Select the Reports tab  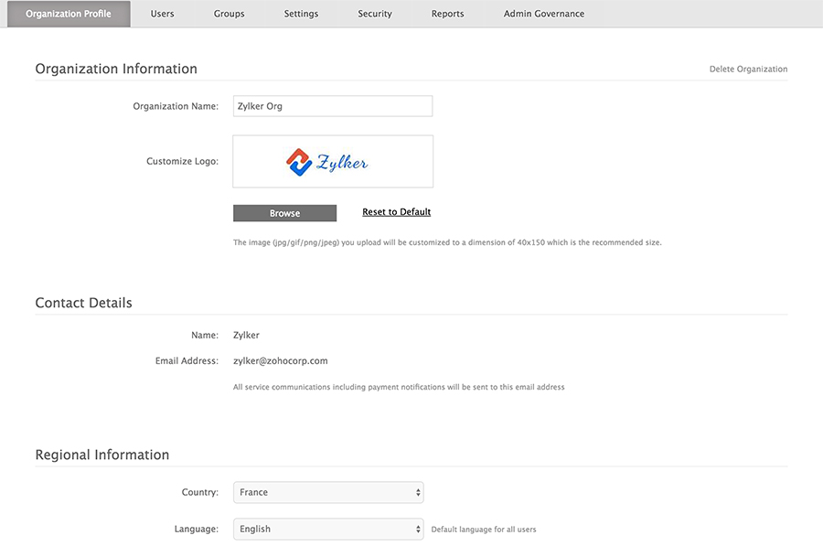coord(447,14)
